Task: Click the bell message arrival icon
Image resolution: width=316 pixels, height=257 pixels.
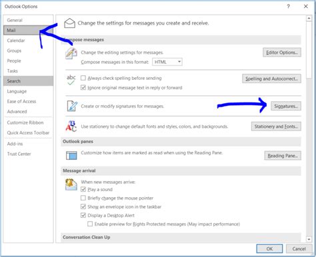Action: [x=71, y=184]
